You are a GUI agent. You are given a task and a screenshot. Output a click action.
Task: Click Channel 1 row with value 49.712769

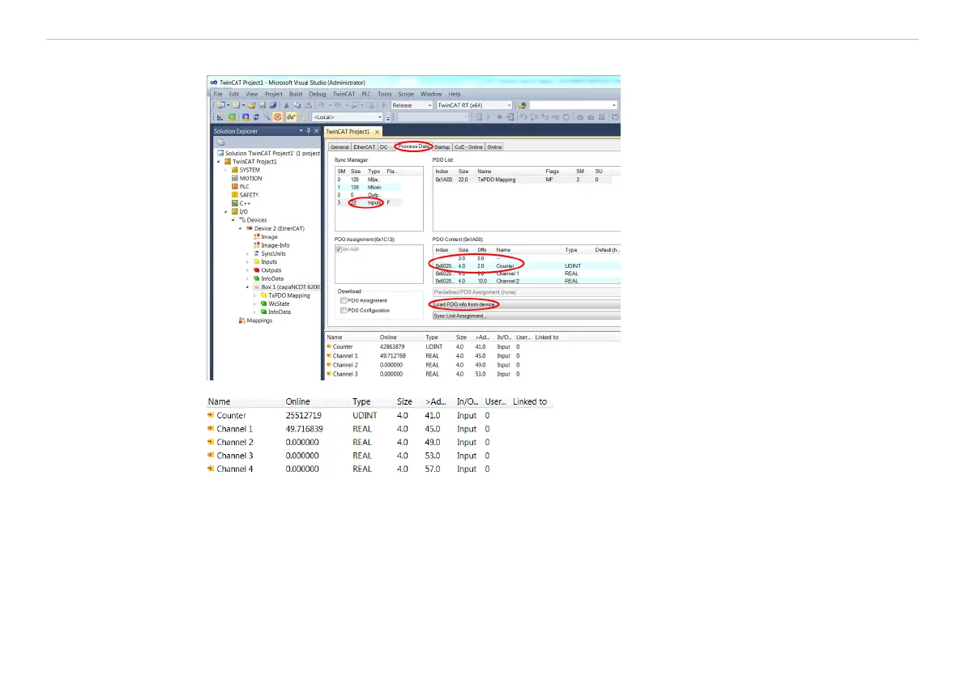[x=425, y=356]
